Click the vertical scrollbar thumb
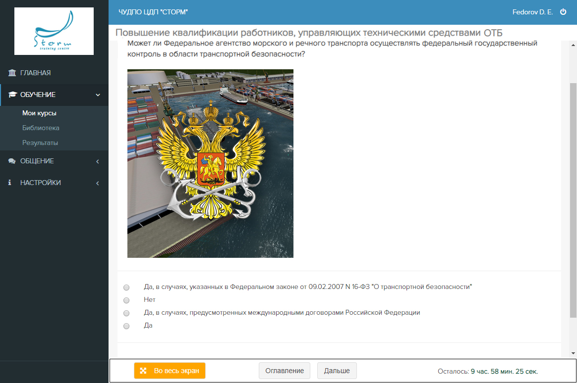This screenshot has height=383, width=577. (x=573, y=200)
